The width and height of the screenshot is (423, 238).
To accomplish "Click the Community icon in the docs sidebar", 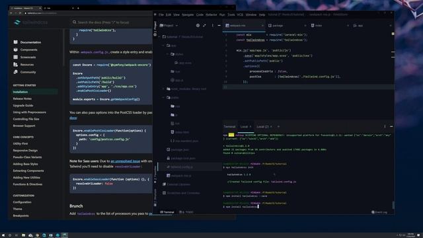I will (15, 72).
